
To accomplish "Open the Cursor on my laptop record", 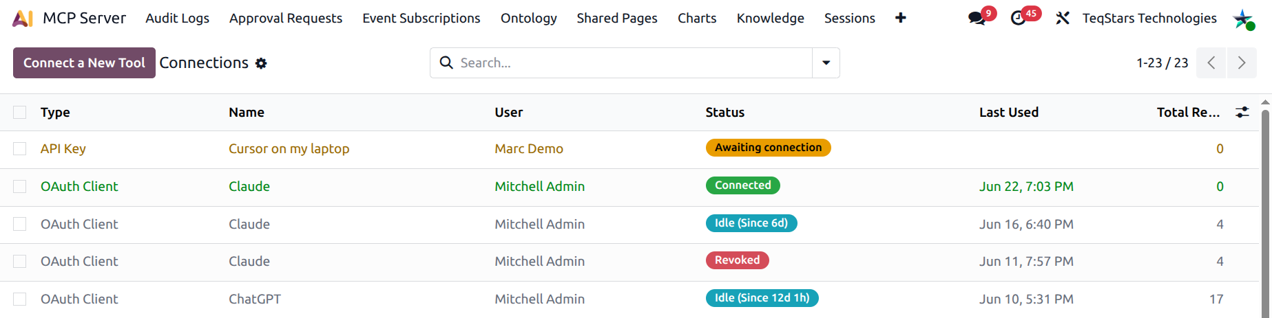I will click(x=289, y=149).
